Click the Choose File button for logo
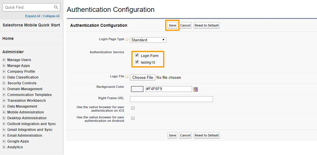 pyautogui.click(x=142, y=77)
